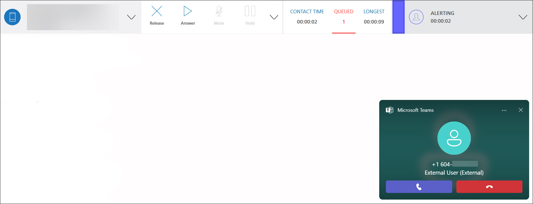Open the QUEUED contacts tab

click(x=344, y=17)
